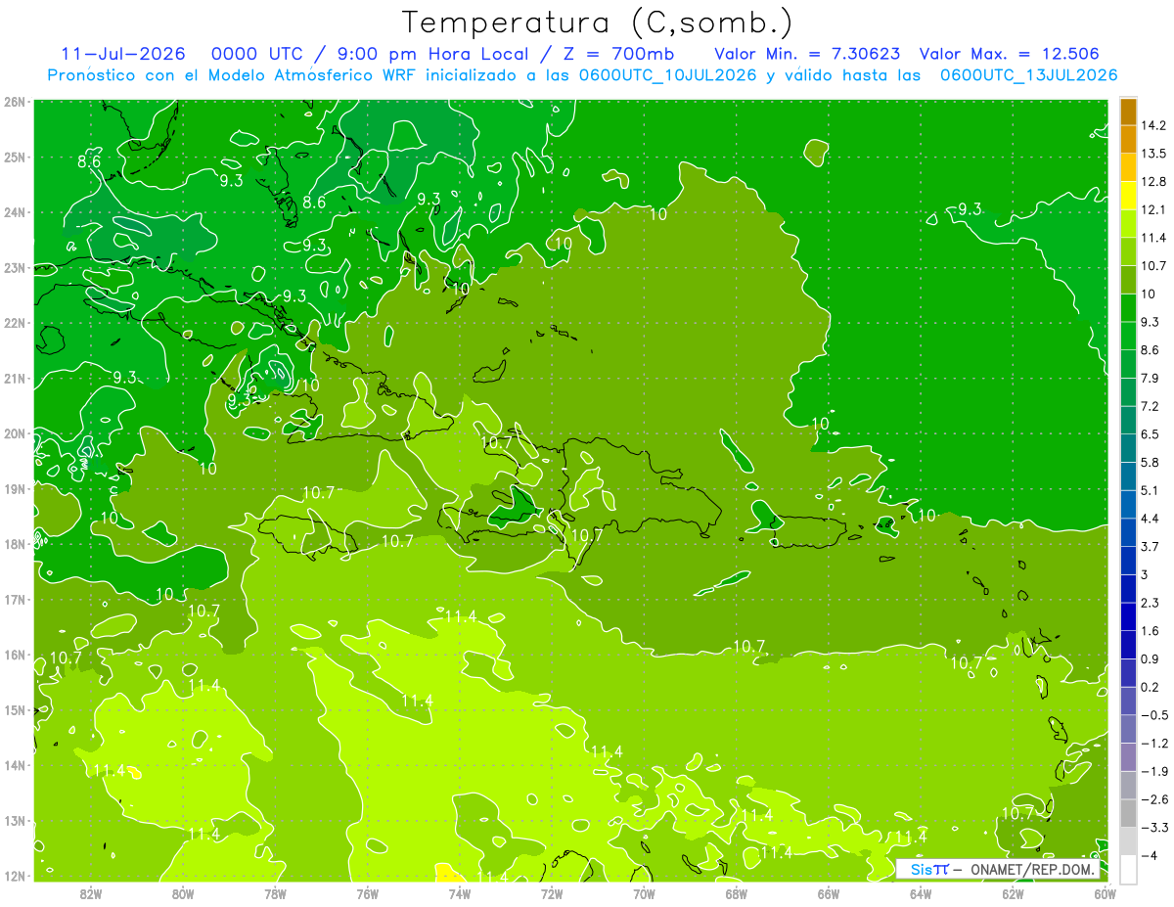
Task: Select the date text '11-Jul-2026'
Action: tap(122, 54)
